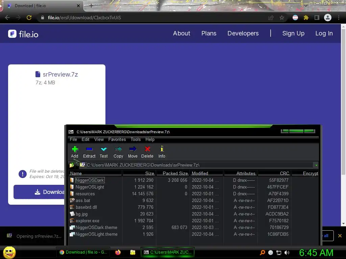Click the network icon in system tray

279,253
